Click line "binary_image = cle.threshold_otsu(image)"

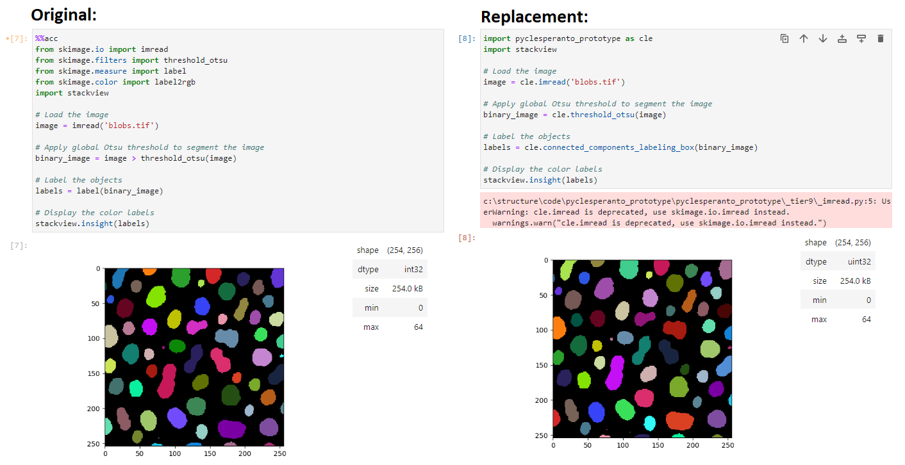point(575,115)
